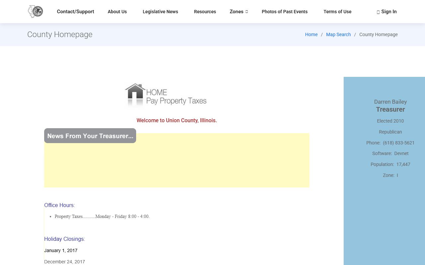Screen dimensions: 425x265
Task: Click the Sign In user icon
Action: (378, 12)
